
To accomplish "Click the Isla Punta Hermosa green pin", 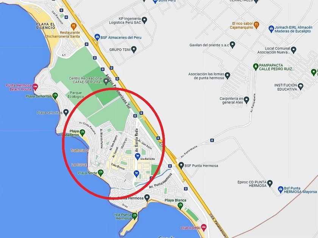I will pyautogui.click(x=134, y=216).
